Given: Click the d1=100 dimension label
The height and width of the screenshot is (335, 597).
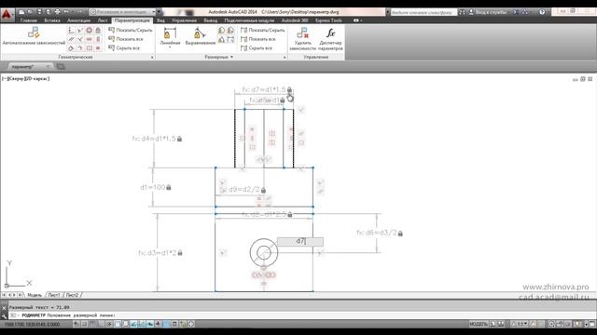Looking at the screenshot, I should [x=156, y=187].
